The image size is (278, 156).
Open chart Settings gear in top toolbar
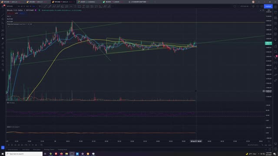253,6
